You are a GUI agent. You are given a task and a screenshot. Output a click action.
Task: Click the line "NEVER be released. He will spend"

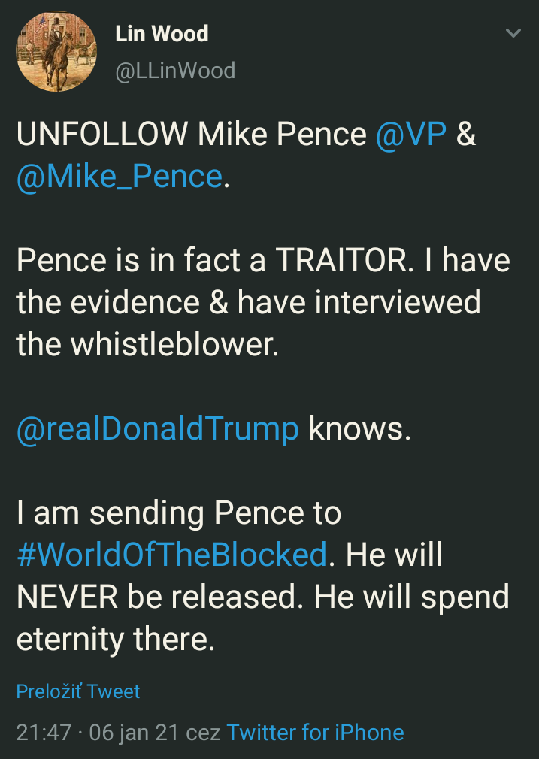[263, 597]
